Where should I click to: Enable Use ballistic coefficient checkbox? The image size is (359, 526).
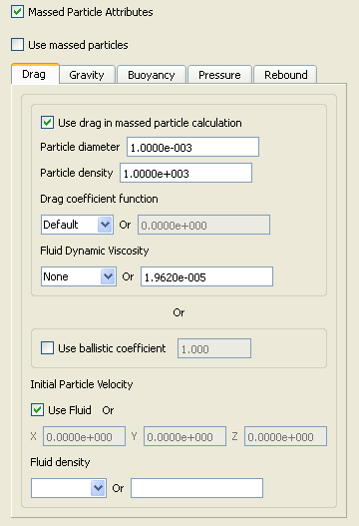47,348
